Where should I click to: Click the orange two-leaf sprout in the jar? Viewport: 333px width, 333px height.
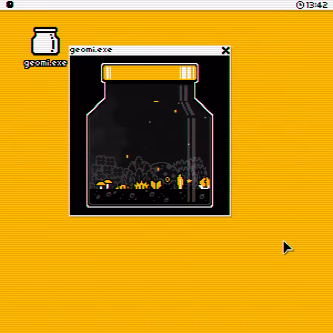(156, 185)
